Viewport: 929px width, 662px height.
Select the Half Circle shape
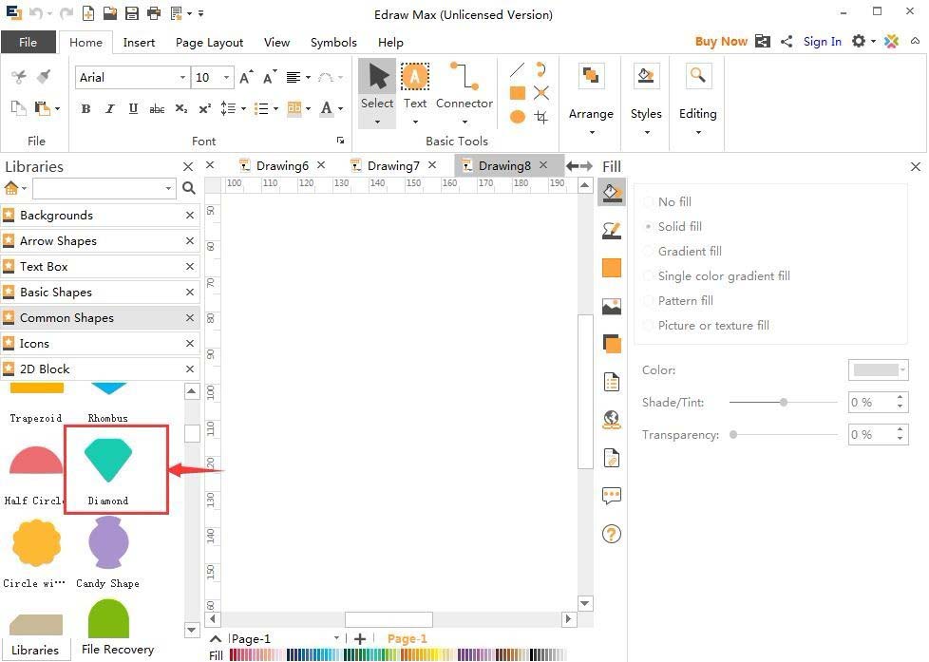36,460
